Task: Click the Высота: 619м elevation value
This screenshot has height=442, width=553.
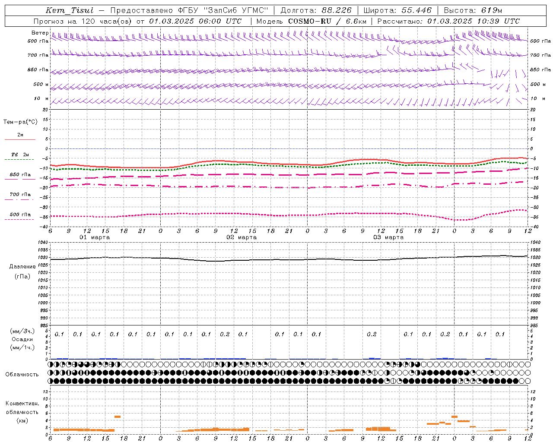Action: point(473,10)
